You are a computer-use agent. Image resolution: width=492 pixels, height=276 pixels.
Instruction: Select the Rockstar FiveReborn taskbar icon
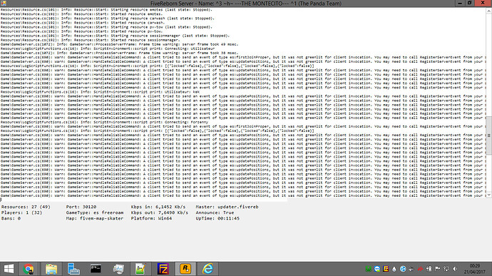(x=185, y=269)
